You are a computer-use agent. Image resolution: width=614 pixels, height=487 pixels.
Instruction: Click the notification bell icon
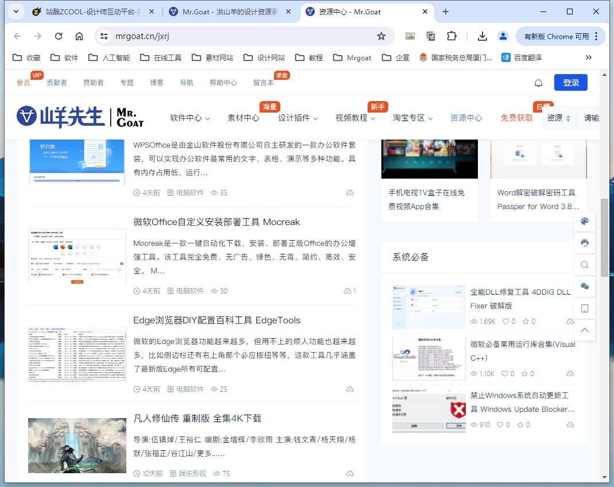(538, 83)
